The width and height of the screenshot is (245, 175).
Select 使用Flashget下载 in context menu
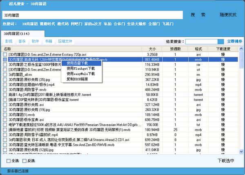[x=80, y=69]
